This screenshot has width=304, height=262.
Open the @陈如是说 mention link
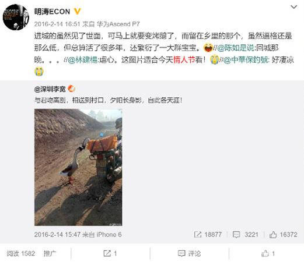point(235,48)
